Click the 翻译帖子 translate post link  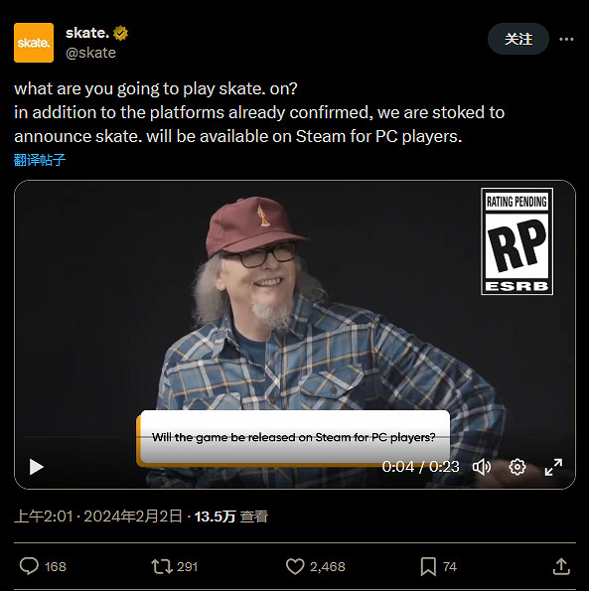(x=40, y=160)
